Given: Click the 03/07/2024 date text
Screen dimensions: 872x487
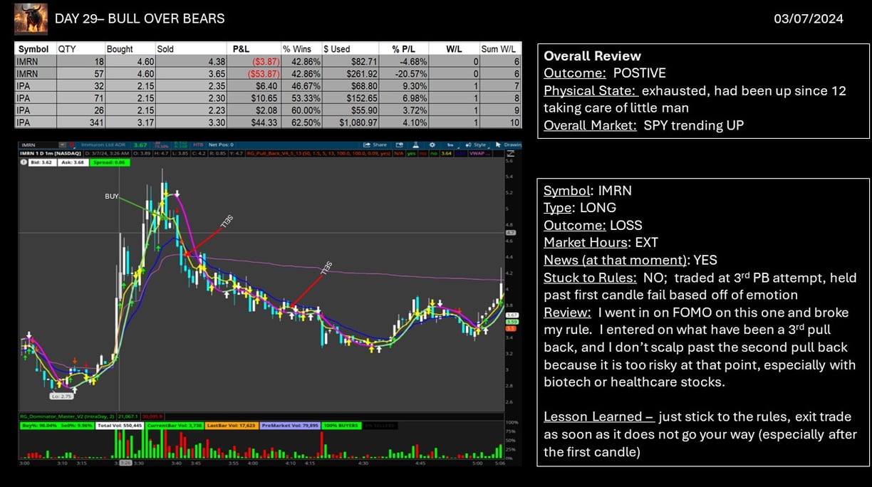Looking at the screenshot, I should point(809,19).
